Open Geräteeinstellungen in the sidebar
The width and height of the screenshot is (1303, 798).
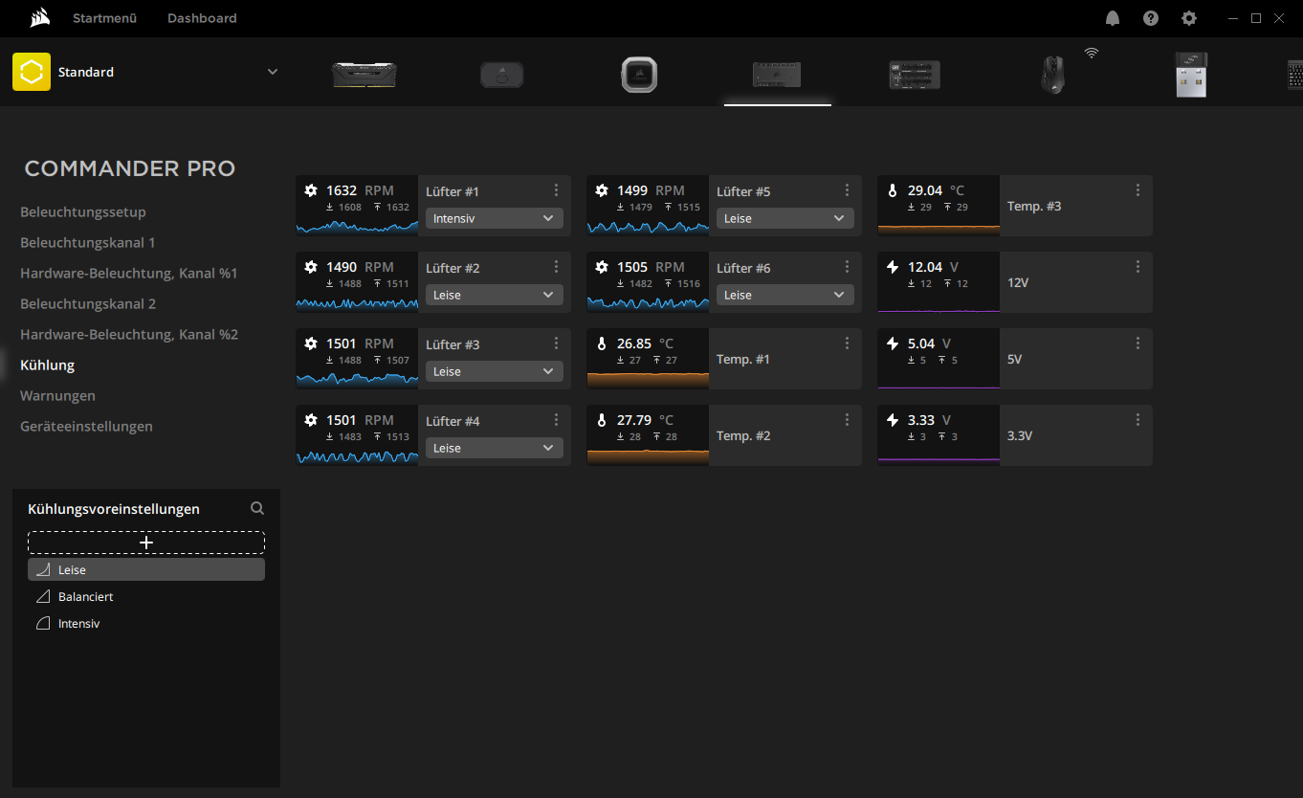coord(86,427)
